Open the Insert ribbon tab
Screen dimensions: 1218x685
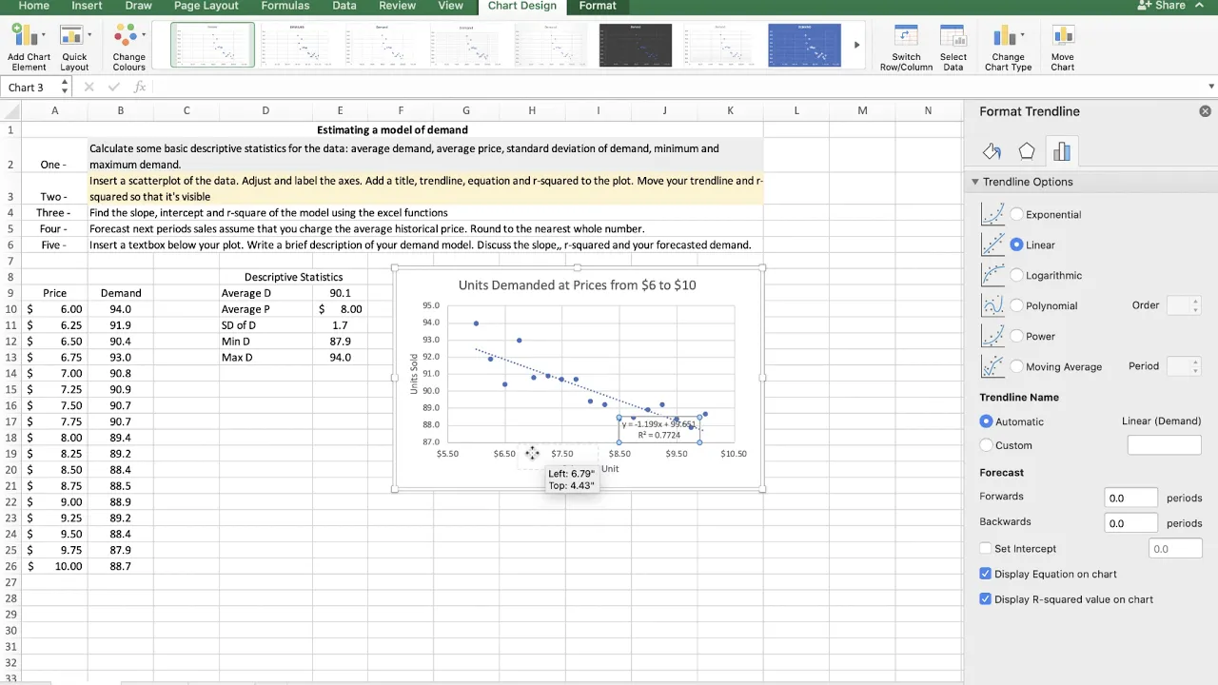coord(88,6)
